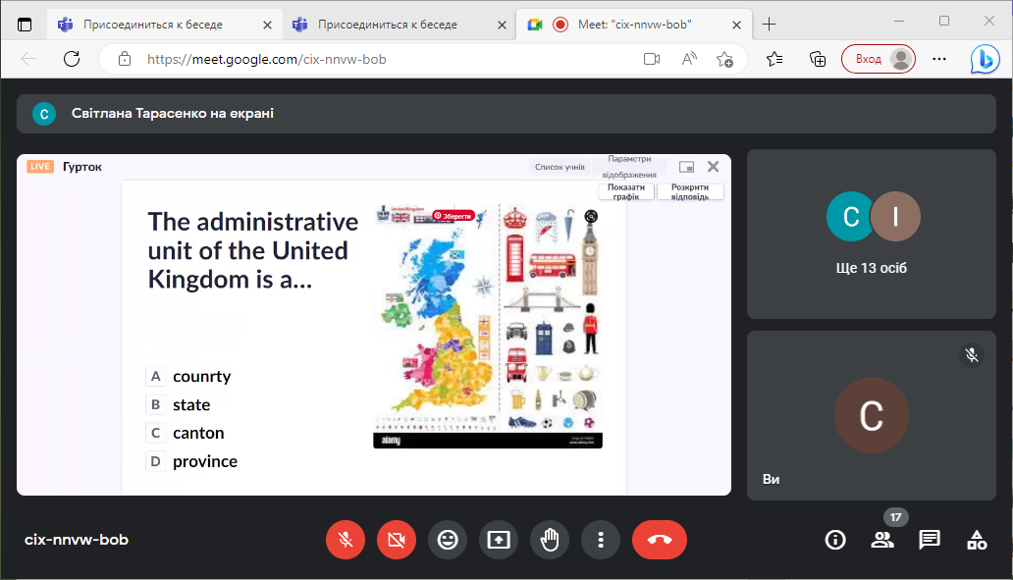Click the present screen icon
Image resolution: width=1013 pixels, height=580 pixels.
[x=499, y=540]
